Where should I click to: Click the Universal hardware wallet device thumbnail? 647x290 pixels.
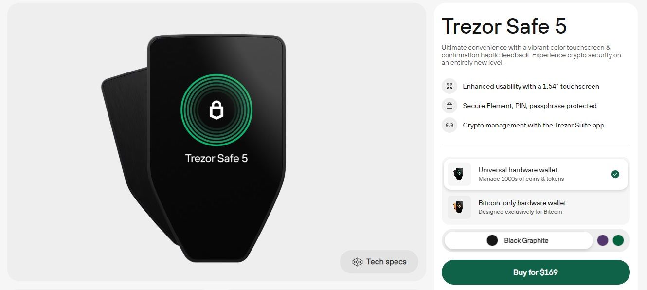point(459,174)
